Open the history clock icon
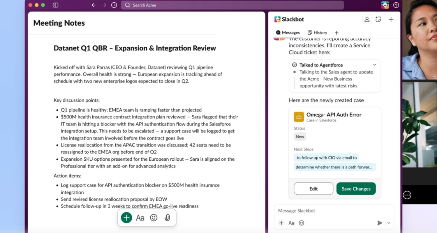The width and height of the screenshot is (437, 233). (114, 5)
